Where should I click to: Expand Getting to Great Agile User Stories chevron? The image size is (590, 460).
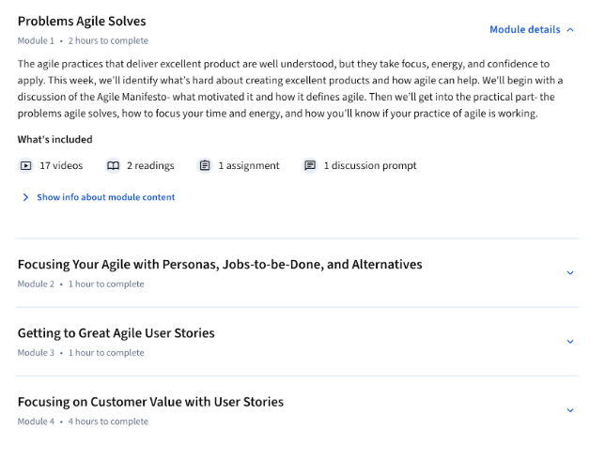[x=570, y=343]
